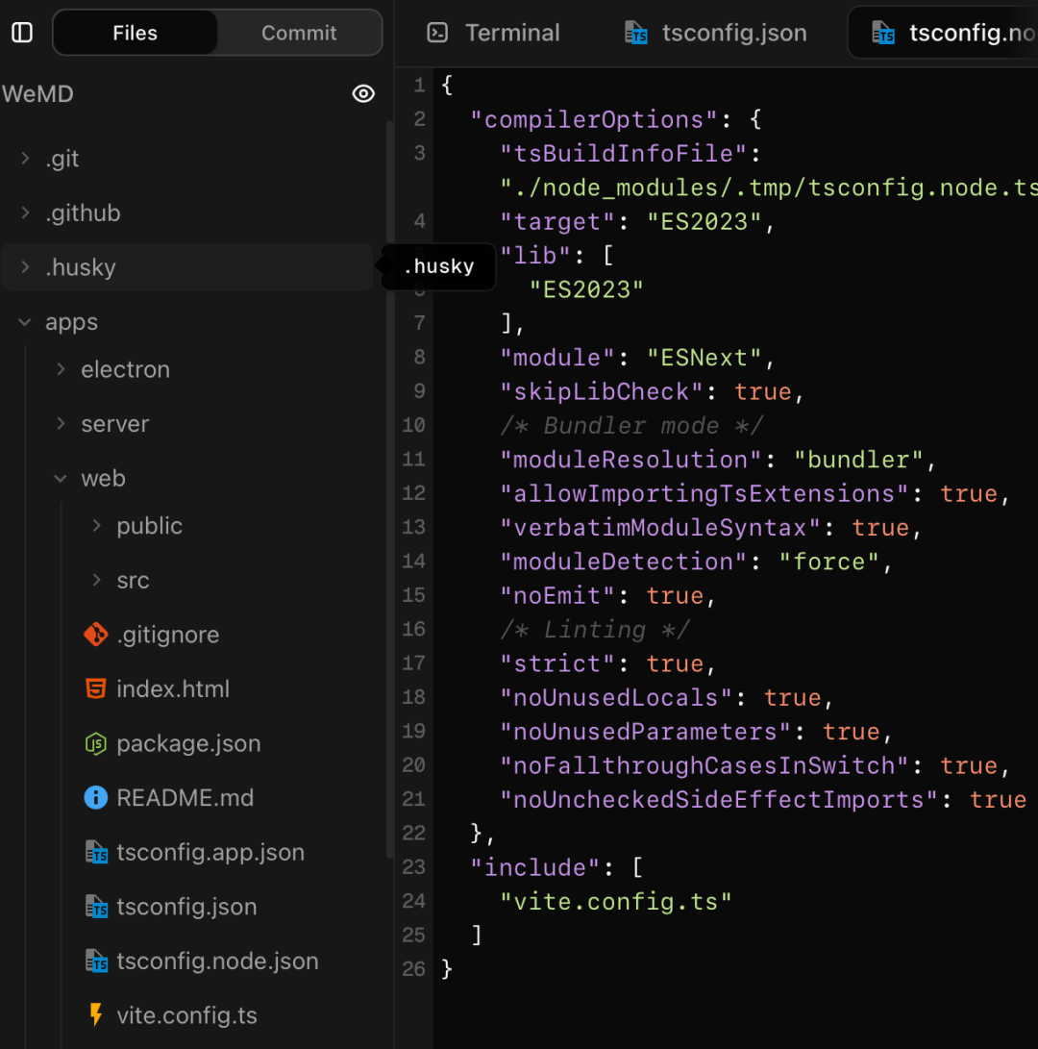The width and height of the screenshot is (1038, 1049).
Task: Click the Terminal tab prompt icon
Action: pos(437,33)
